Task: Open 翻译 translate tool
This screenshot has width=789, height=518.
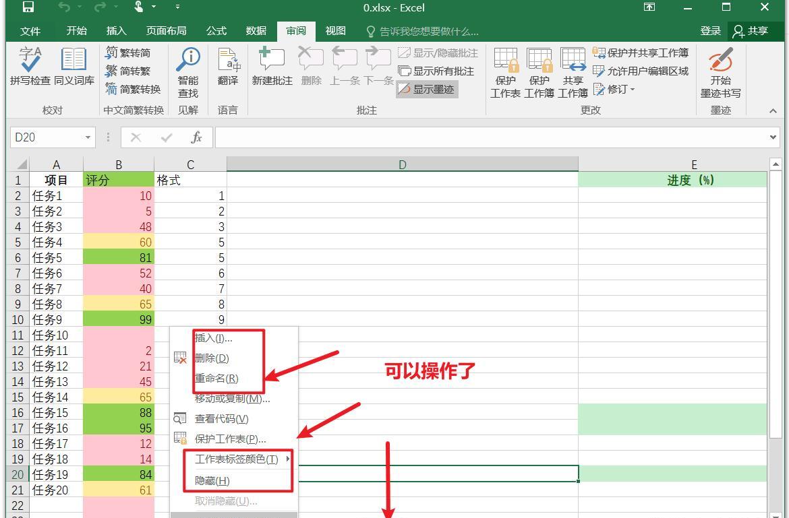Action: [228, 66]
